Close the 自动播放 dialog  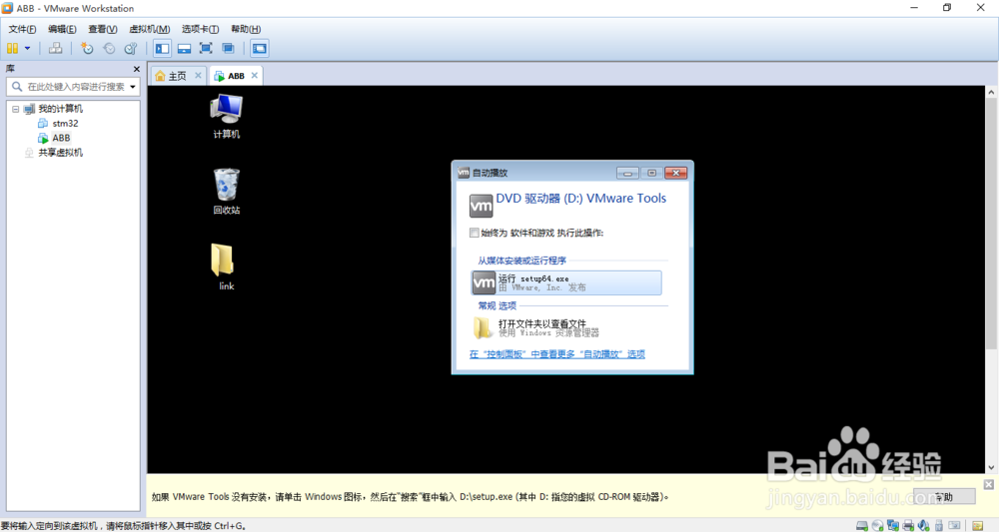(x=676, y=173)
